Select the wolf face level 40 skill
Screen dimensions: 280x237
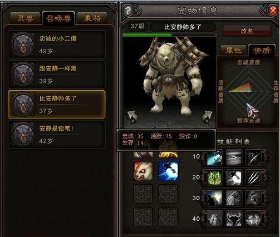253,219
